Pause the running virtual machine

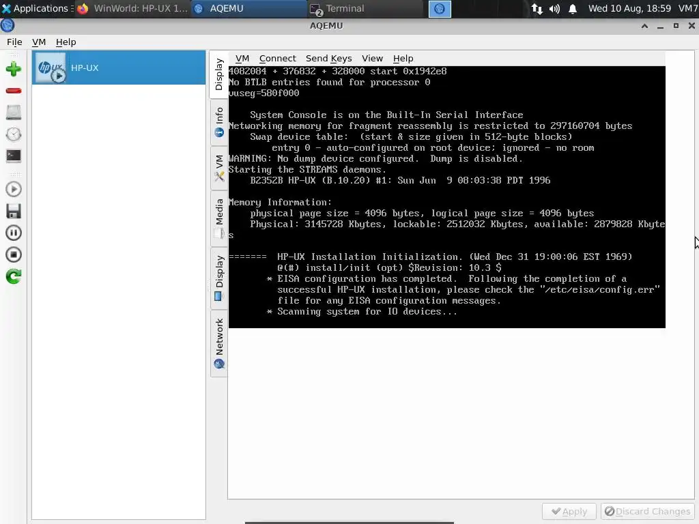point(14,233)
